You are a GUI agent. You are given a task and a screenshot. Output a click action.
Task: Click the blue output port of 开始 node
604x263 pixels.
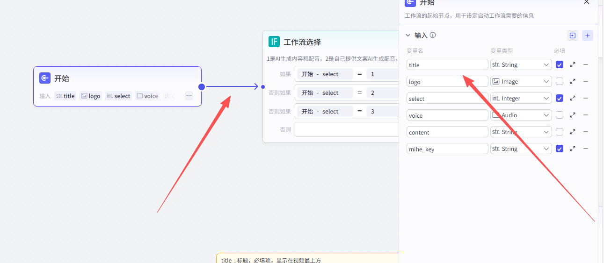(202, 86)
